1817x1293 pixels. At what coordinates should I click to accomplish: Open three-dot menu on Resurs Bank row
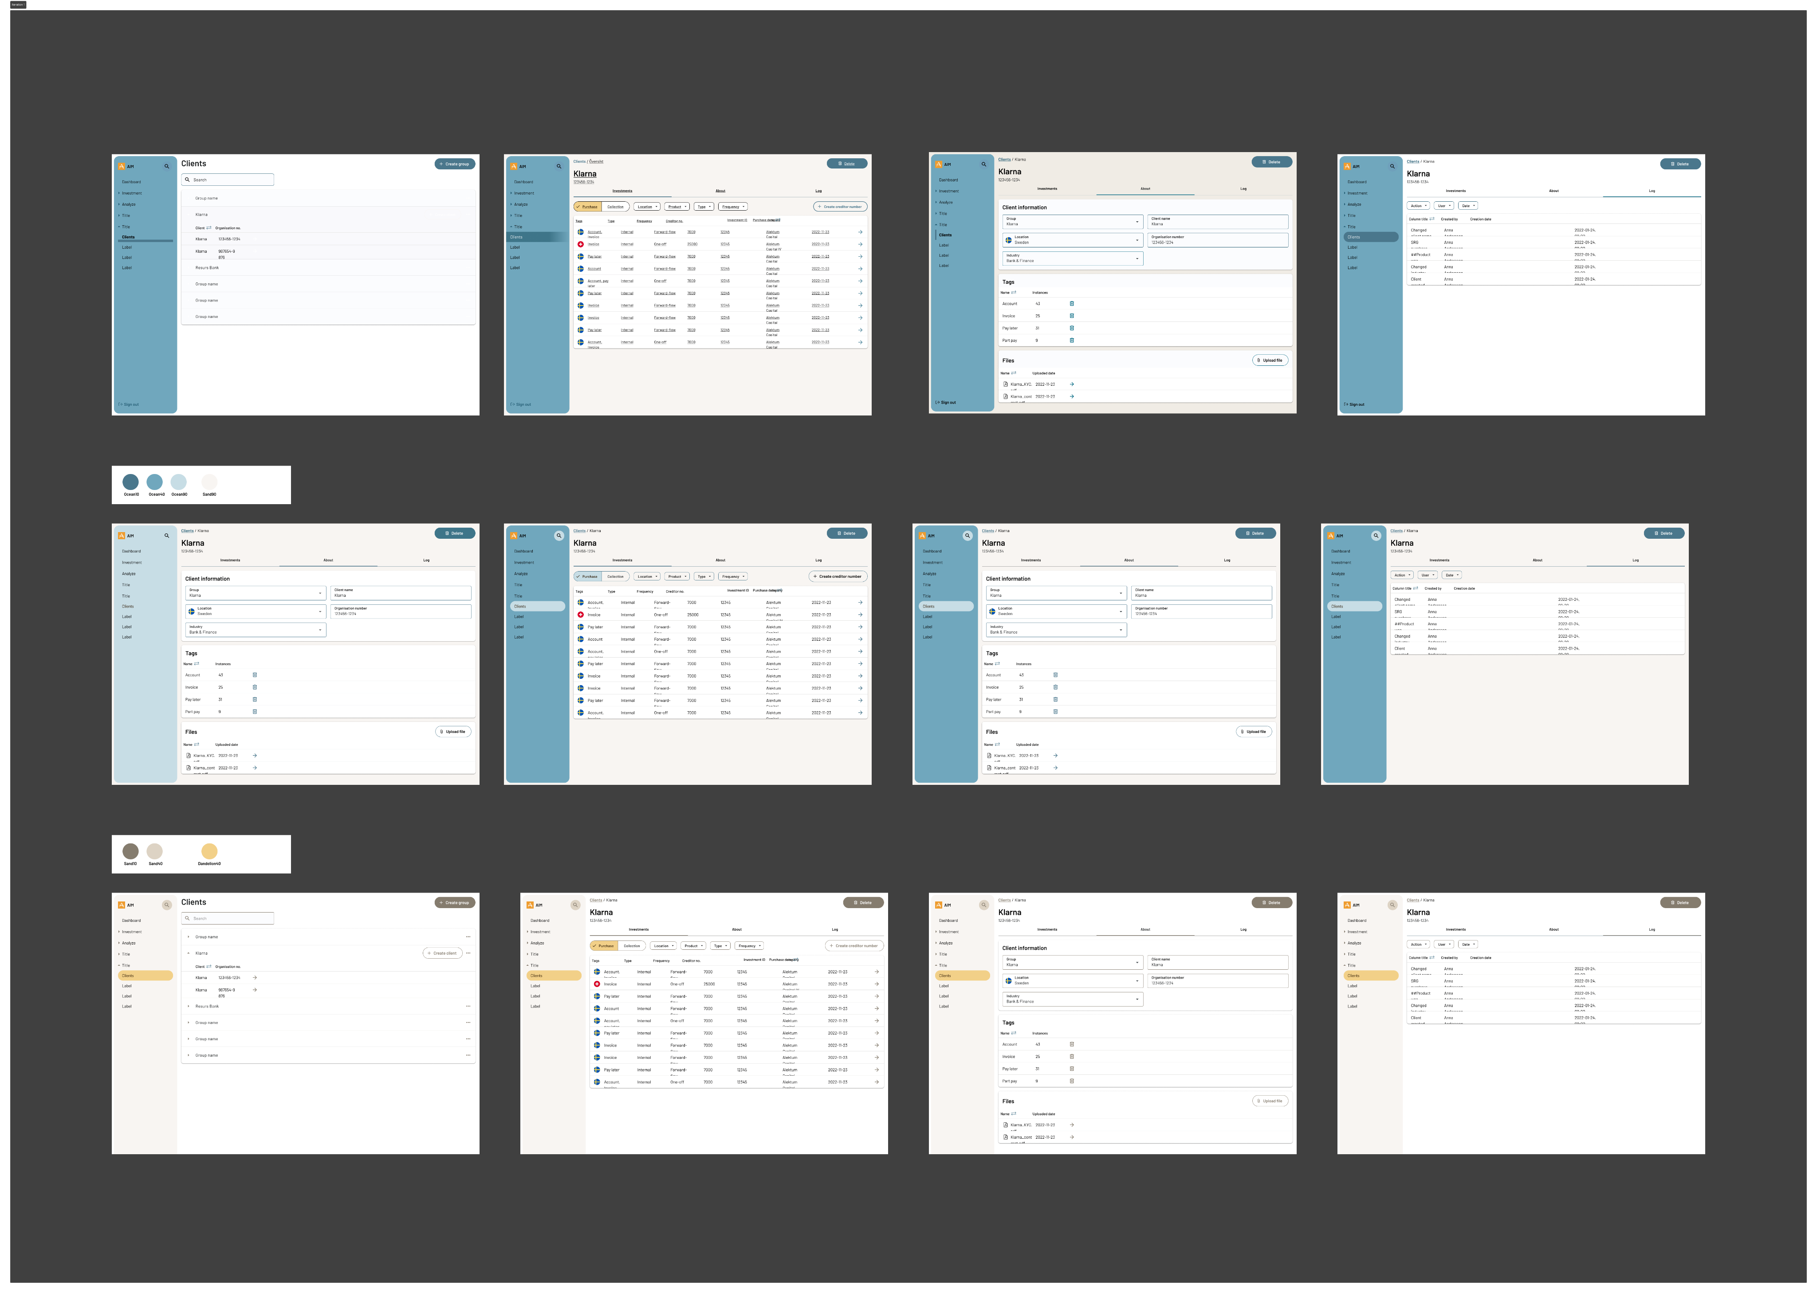point(468,1007)
